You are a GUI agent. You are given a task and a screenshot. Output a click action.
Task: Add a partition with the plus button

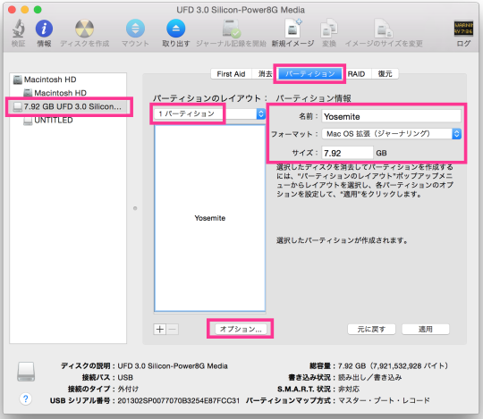coord(160,329)
